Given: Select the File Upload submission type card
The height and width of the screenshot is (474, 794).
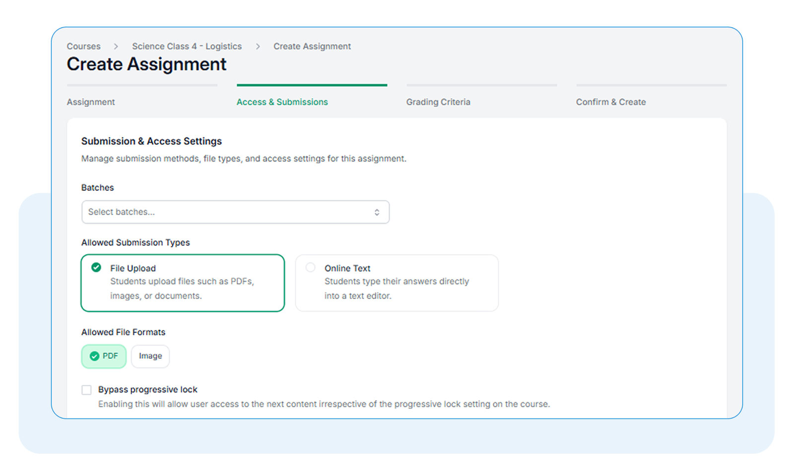Looking at the screenshot, I should (x=183, y=283).
